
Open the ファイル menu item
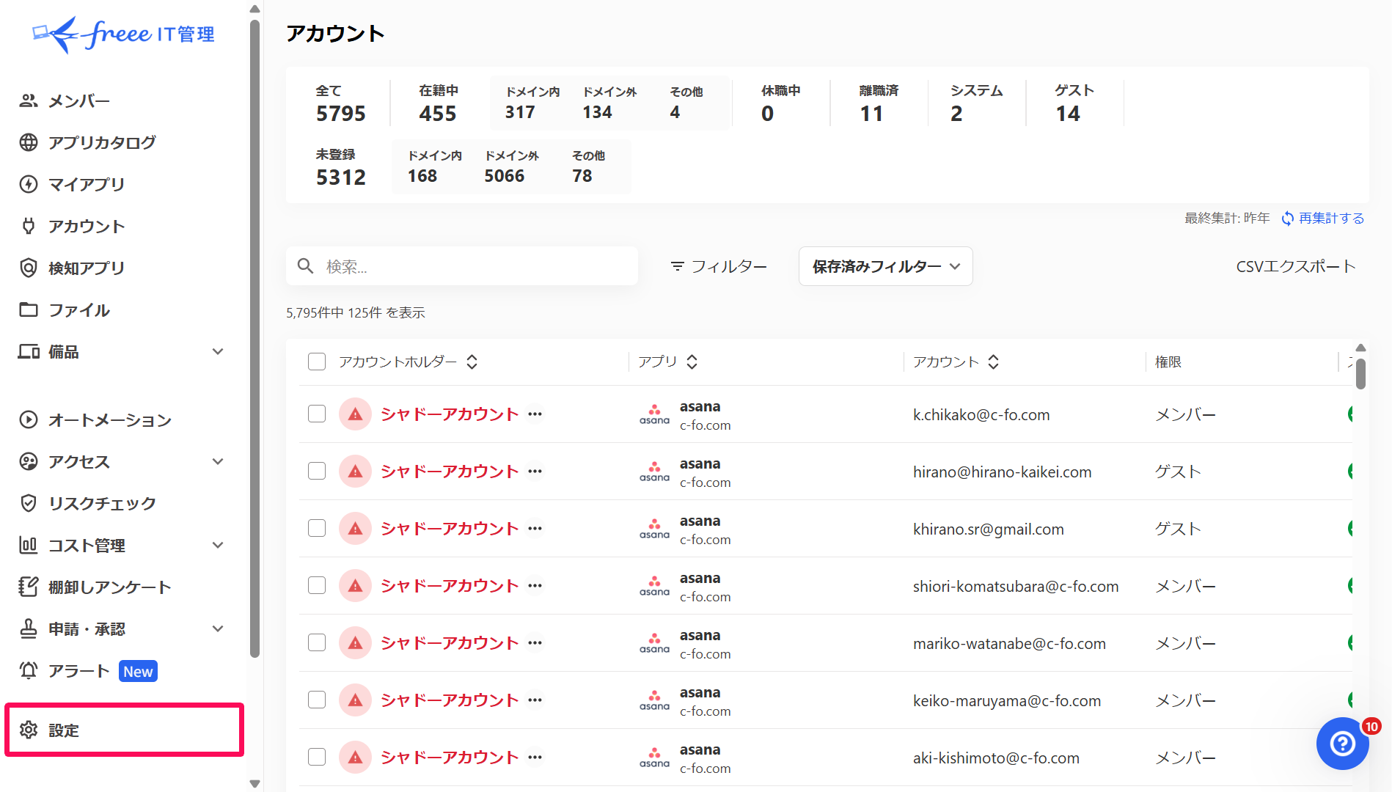(x=79, y=309)
